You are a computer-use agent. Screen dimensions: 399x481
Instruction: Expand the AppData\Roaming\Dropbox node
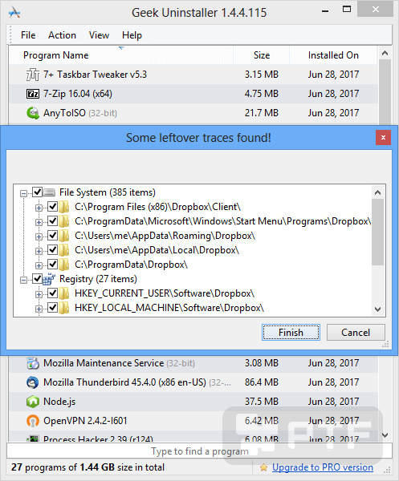[x=39, y=236]
